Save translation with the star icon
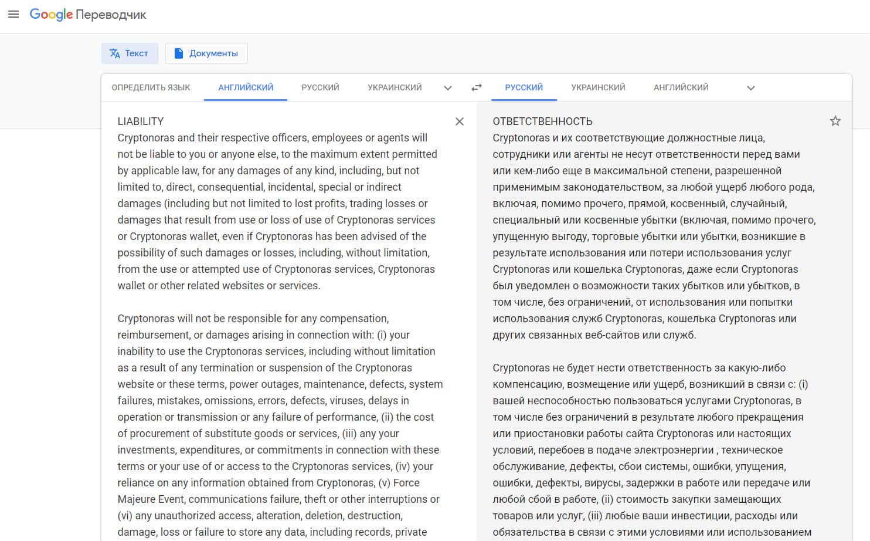The image size is (870, 541). pos(835,121)
